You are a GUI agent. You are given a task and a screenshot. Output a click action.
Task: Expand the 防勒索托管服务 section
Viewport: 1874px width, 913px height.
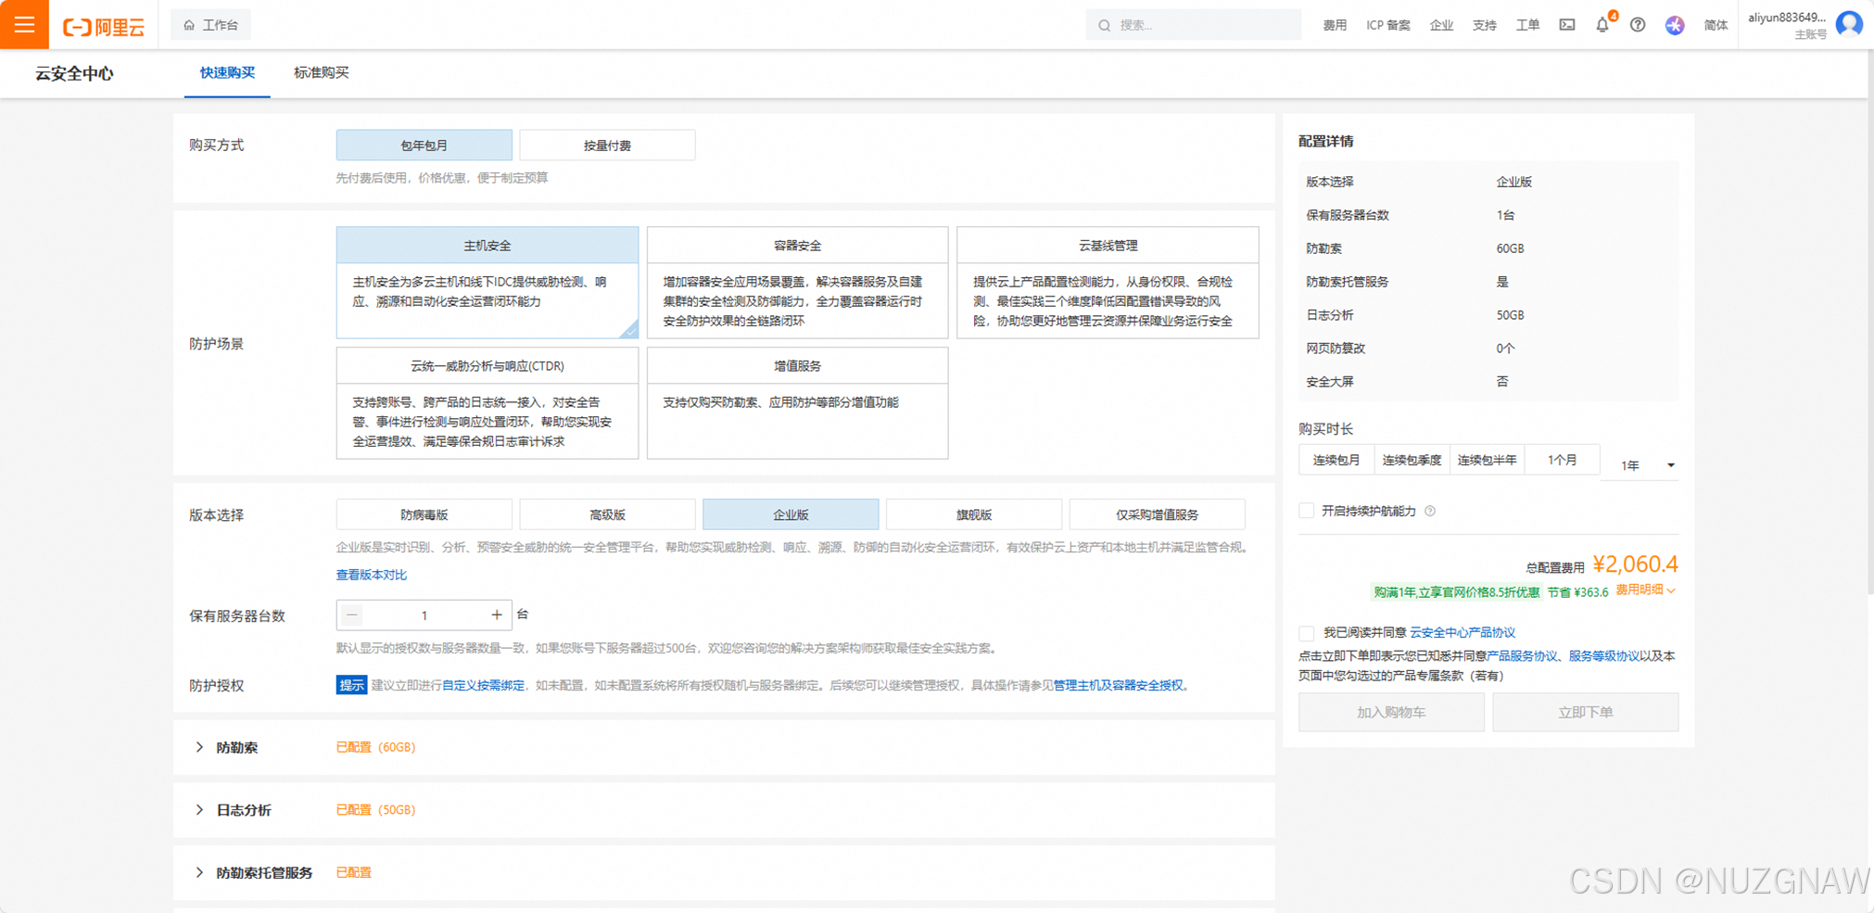[x=199, y=872]
